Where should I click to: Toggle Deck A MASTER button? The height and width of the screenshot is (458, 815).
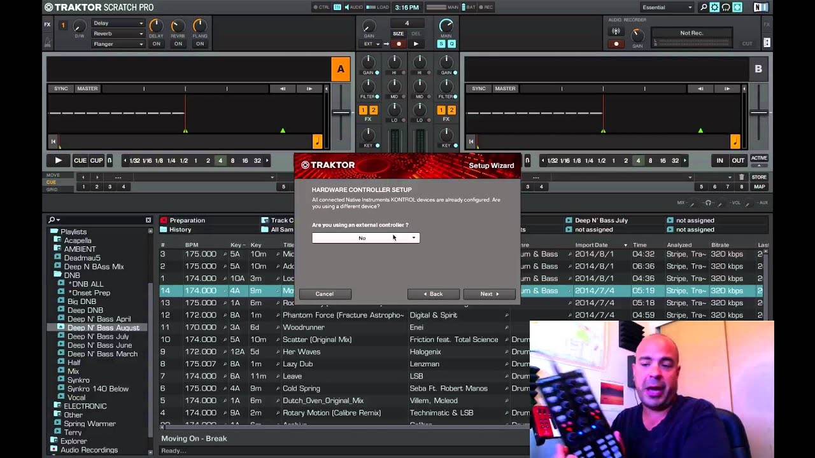pyautogui.click(x=87, y=89)
